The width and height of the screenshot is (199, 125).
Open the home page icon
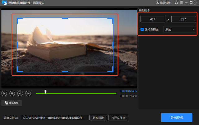[176, 2]
